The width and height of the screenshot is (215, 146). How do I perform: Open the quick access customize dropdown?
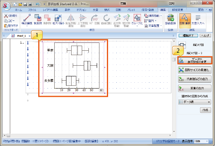pos(44,4)
